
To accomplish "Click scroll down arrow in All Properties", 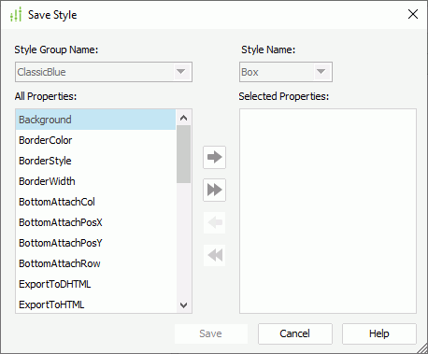I will (x=184, y=305).
